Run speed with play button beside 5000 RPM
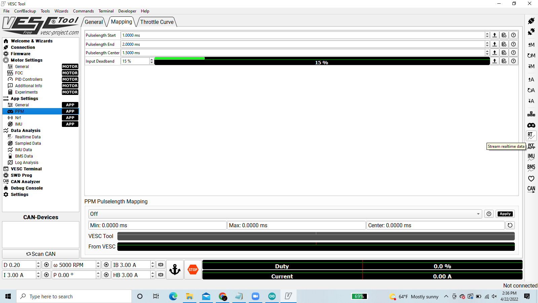This screenshot has height=303, width=538. 106,265
